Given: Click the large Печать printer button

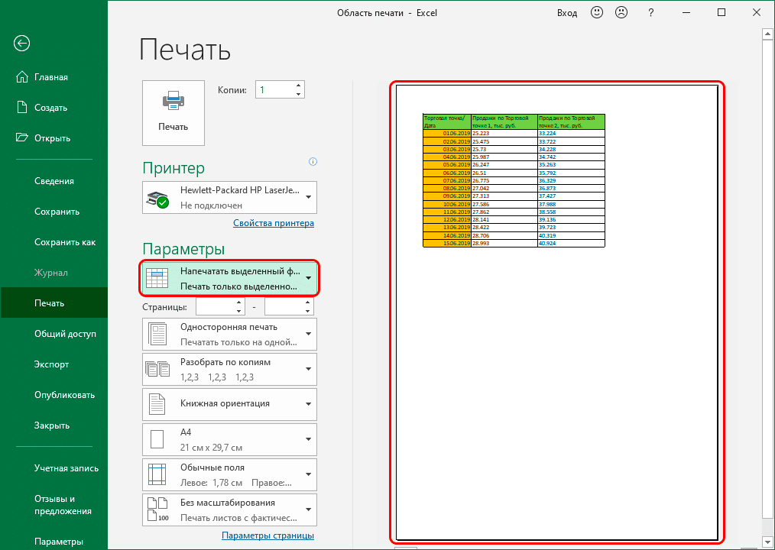Looking at the screenshot, I should coord(173,112).
